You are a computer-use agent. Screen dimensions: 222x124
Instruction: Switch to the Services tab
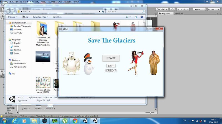179,14
